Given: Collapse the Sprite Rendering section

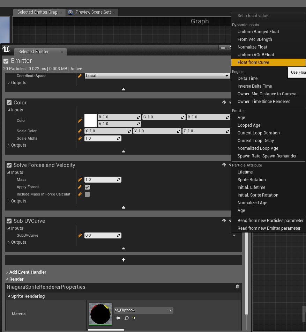Looking at the screenshot, I should [8, 296].
